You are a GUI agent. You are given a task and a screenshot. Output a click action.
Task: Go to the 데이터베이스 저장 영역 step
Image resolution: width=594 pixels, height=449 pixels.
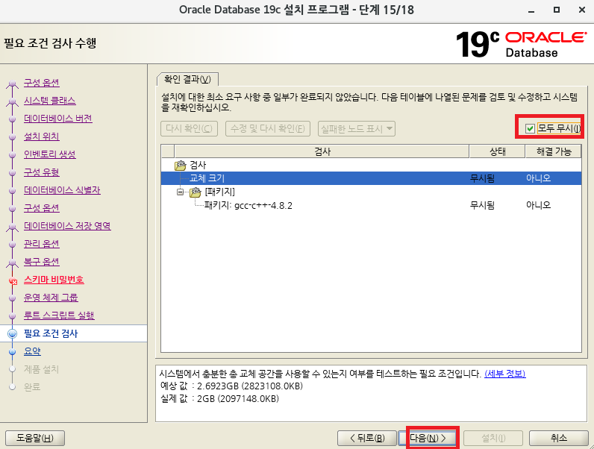[x=67, y=226]
